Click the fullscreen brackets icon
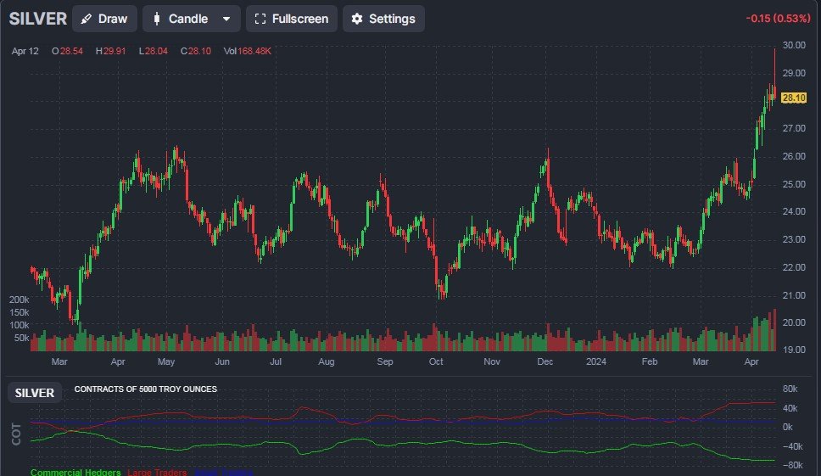 click(x=260, y=19)
